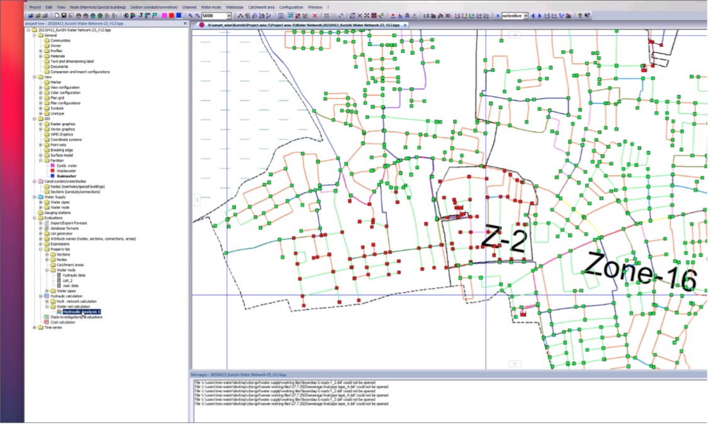Click the LS longitudinal section icon
This screenshot has height=426, width=710.
(x=427, y=15)
